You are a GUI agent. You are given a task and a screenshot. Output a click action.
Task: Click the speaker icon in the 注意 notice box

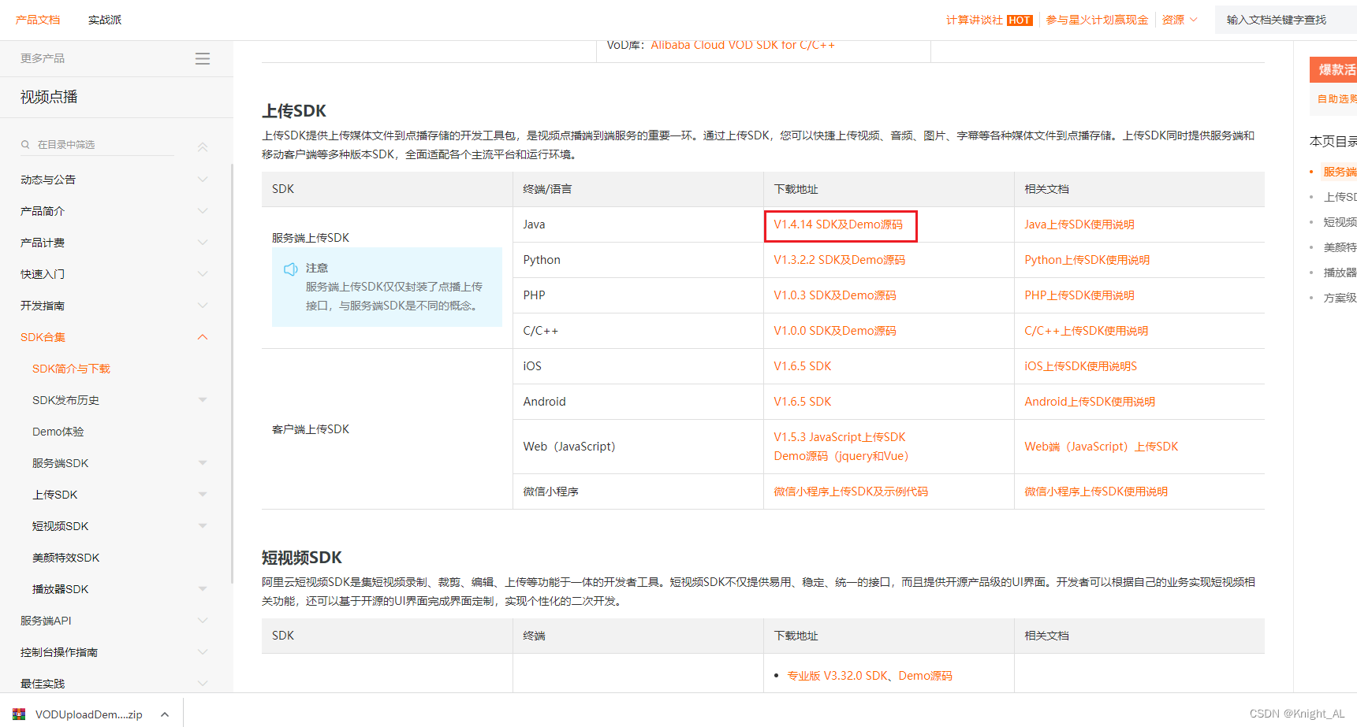pos(291,269)
